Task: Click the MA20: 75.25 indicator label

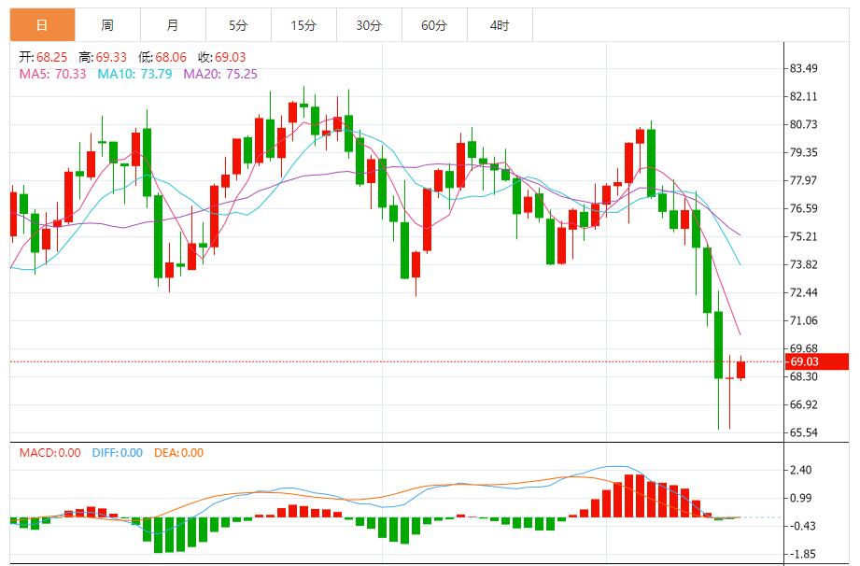Action: [x=220, y=74]
